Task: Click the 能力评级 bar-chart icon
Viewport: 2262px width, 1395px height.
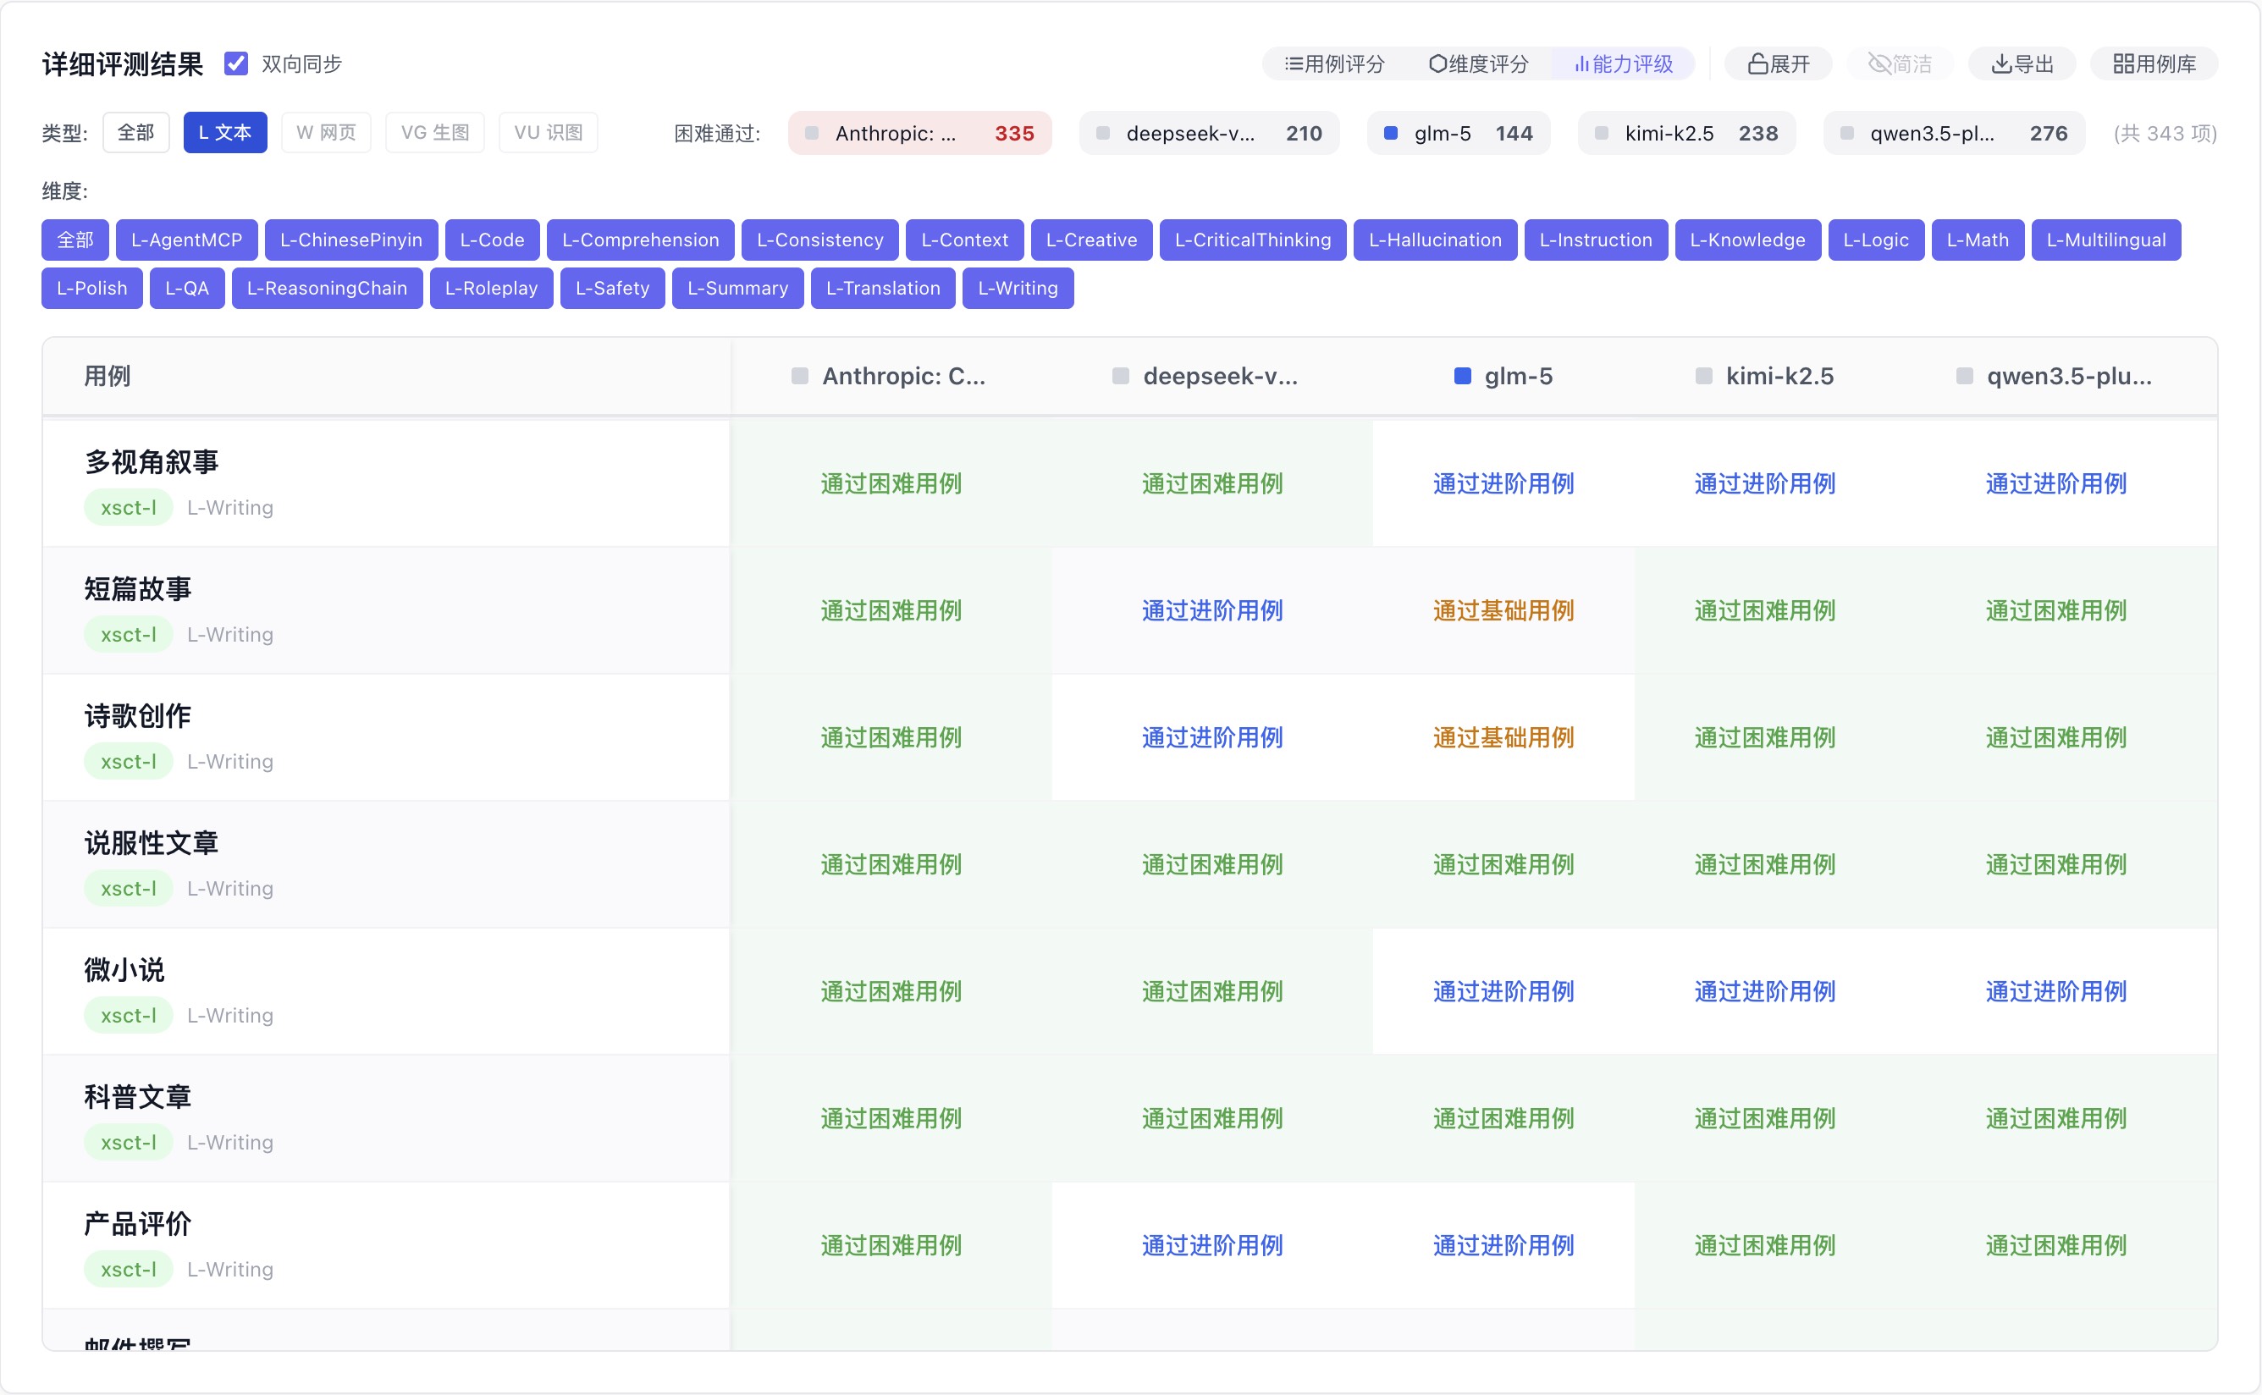Action: pyautogui.click(x=1581, y=63)
